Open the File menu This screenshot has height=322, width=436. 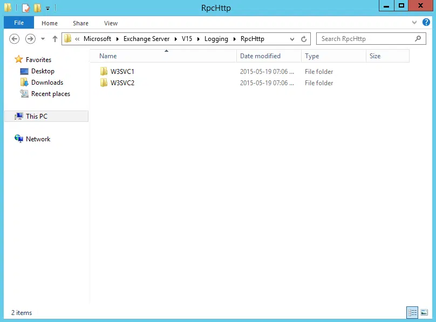(19, 23)
